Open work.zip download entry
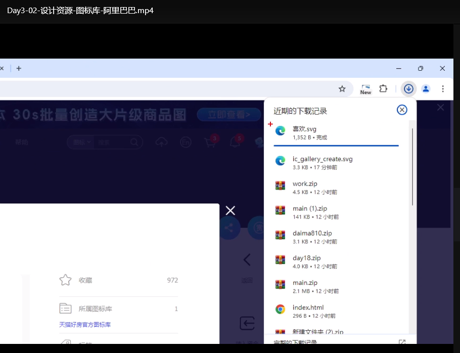 point(336,188)
